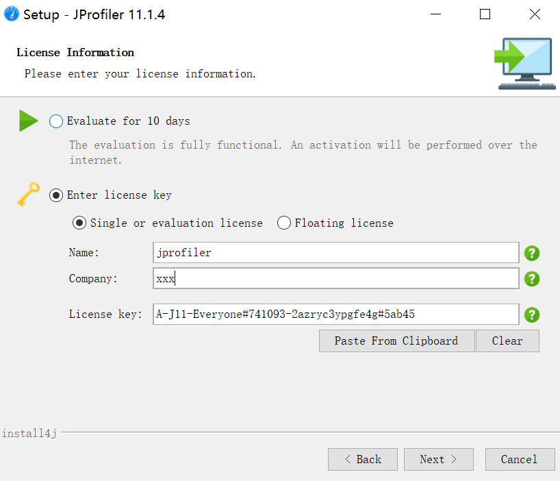The height and width of the screenshot is (481, 560).
Task: Focus the Company input field
Action: pyautogui.click(x=335, y=278)
